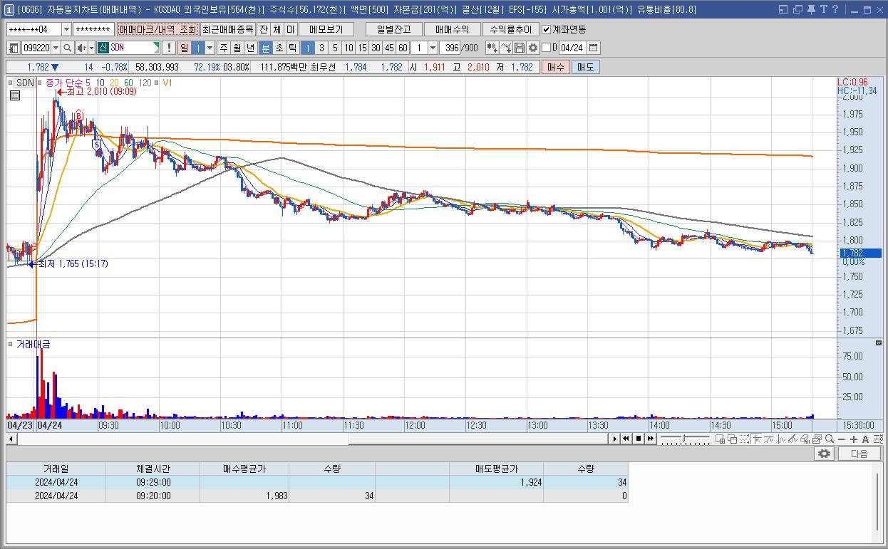The height and width of the screenshot is (549, 888).
Task: Toggle the D checkbox beside date field
Action: pos(547,48)
